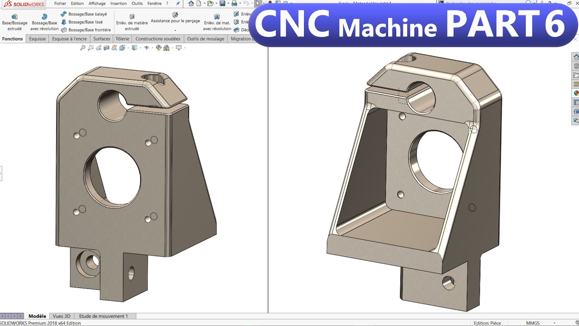
Task: Open the Etude de mouvement 1 tab
Action: click(104, 316)
